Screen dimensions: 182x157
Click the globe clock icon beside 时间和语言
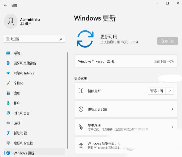pyautogui.click(x=8, y=113)
